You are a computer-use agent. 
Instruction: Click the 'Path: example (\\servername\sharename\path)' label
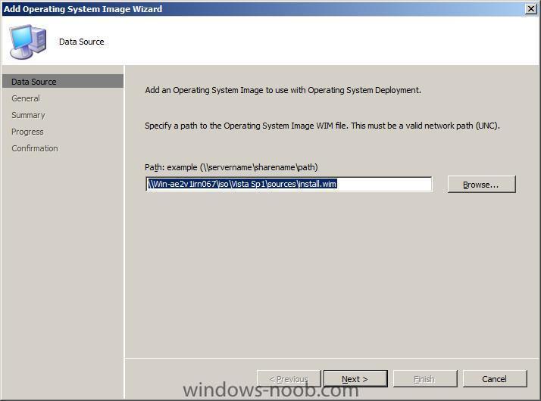point(231,167)
